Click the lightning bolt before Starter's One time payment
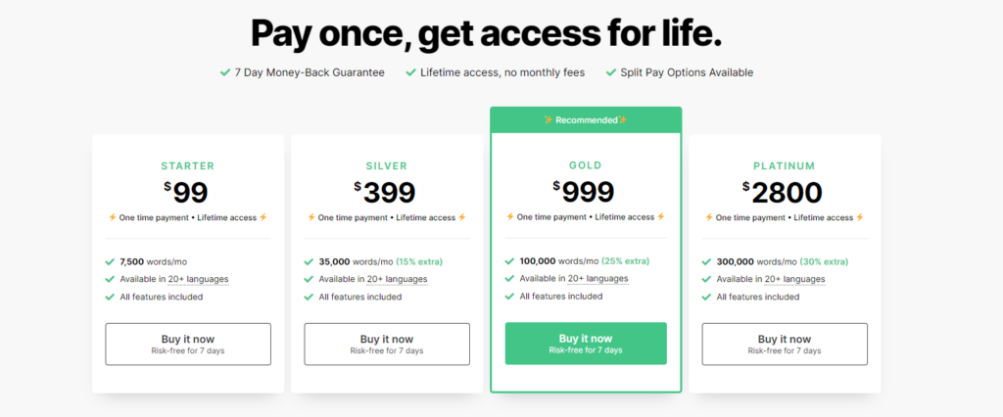 coord(113,217)
